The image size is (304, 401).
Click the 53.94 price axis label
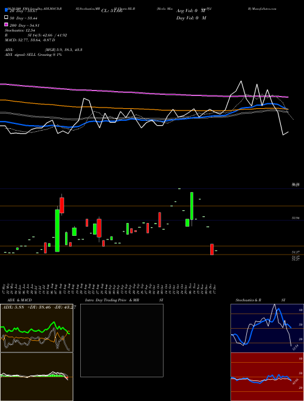click(295, 218)
